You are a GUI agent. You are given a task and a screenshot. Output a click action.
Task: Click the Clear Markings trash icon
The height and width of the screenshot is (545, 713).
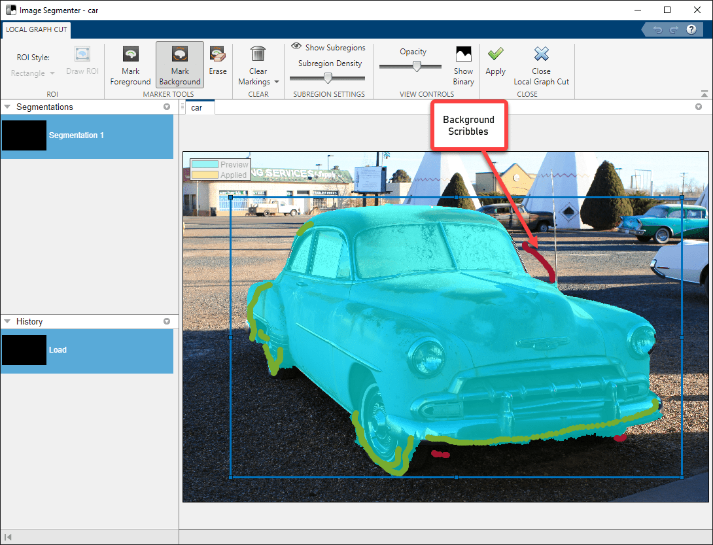[x=258, y=54]
